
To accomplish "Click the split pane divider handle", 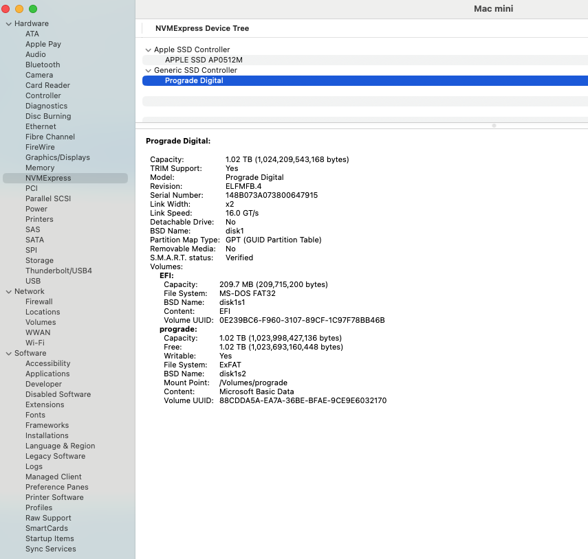I will pos(494,126).
